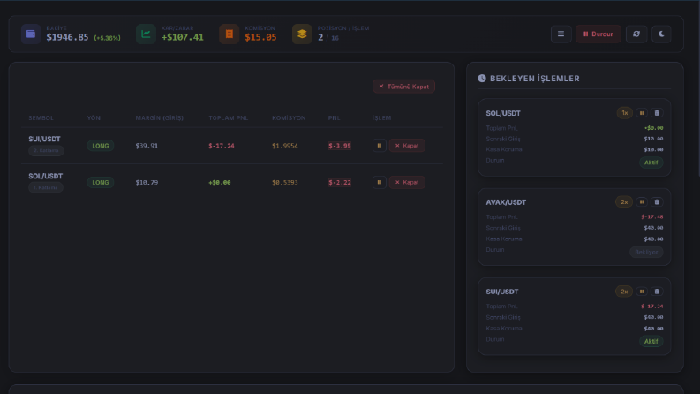The image size is (700, 394).
Task: Click the 1. Katlama tag under SOL/USDT
Action: [x=46, y=187]
